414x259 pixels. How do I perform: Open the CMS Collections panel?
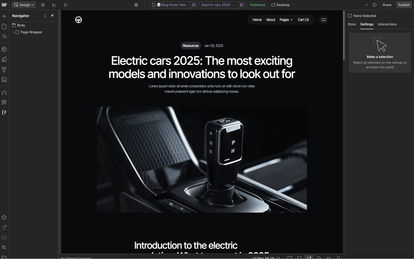(x=43, y=5)
